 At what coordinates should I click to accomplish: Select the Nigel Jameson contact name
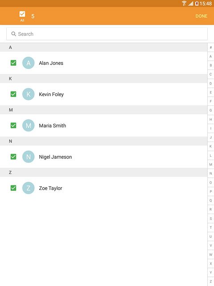click(55, 157)
